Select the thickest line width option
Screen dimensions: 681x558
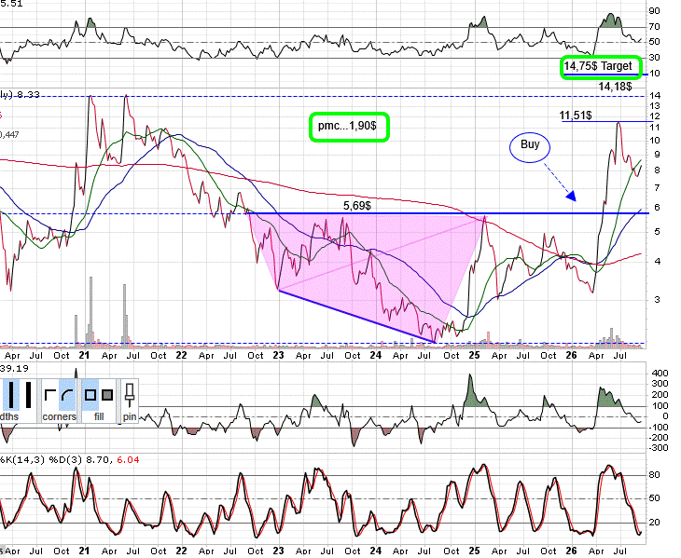tap(29, 395)
